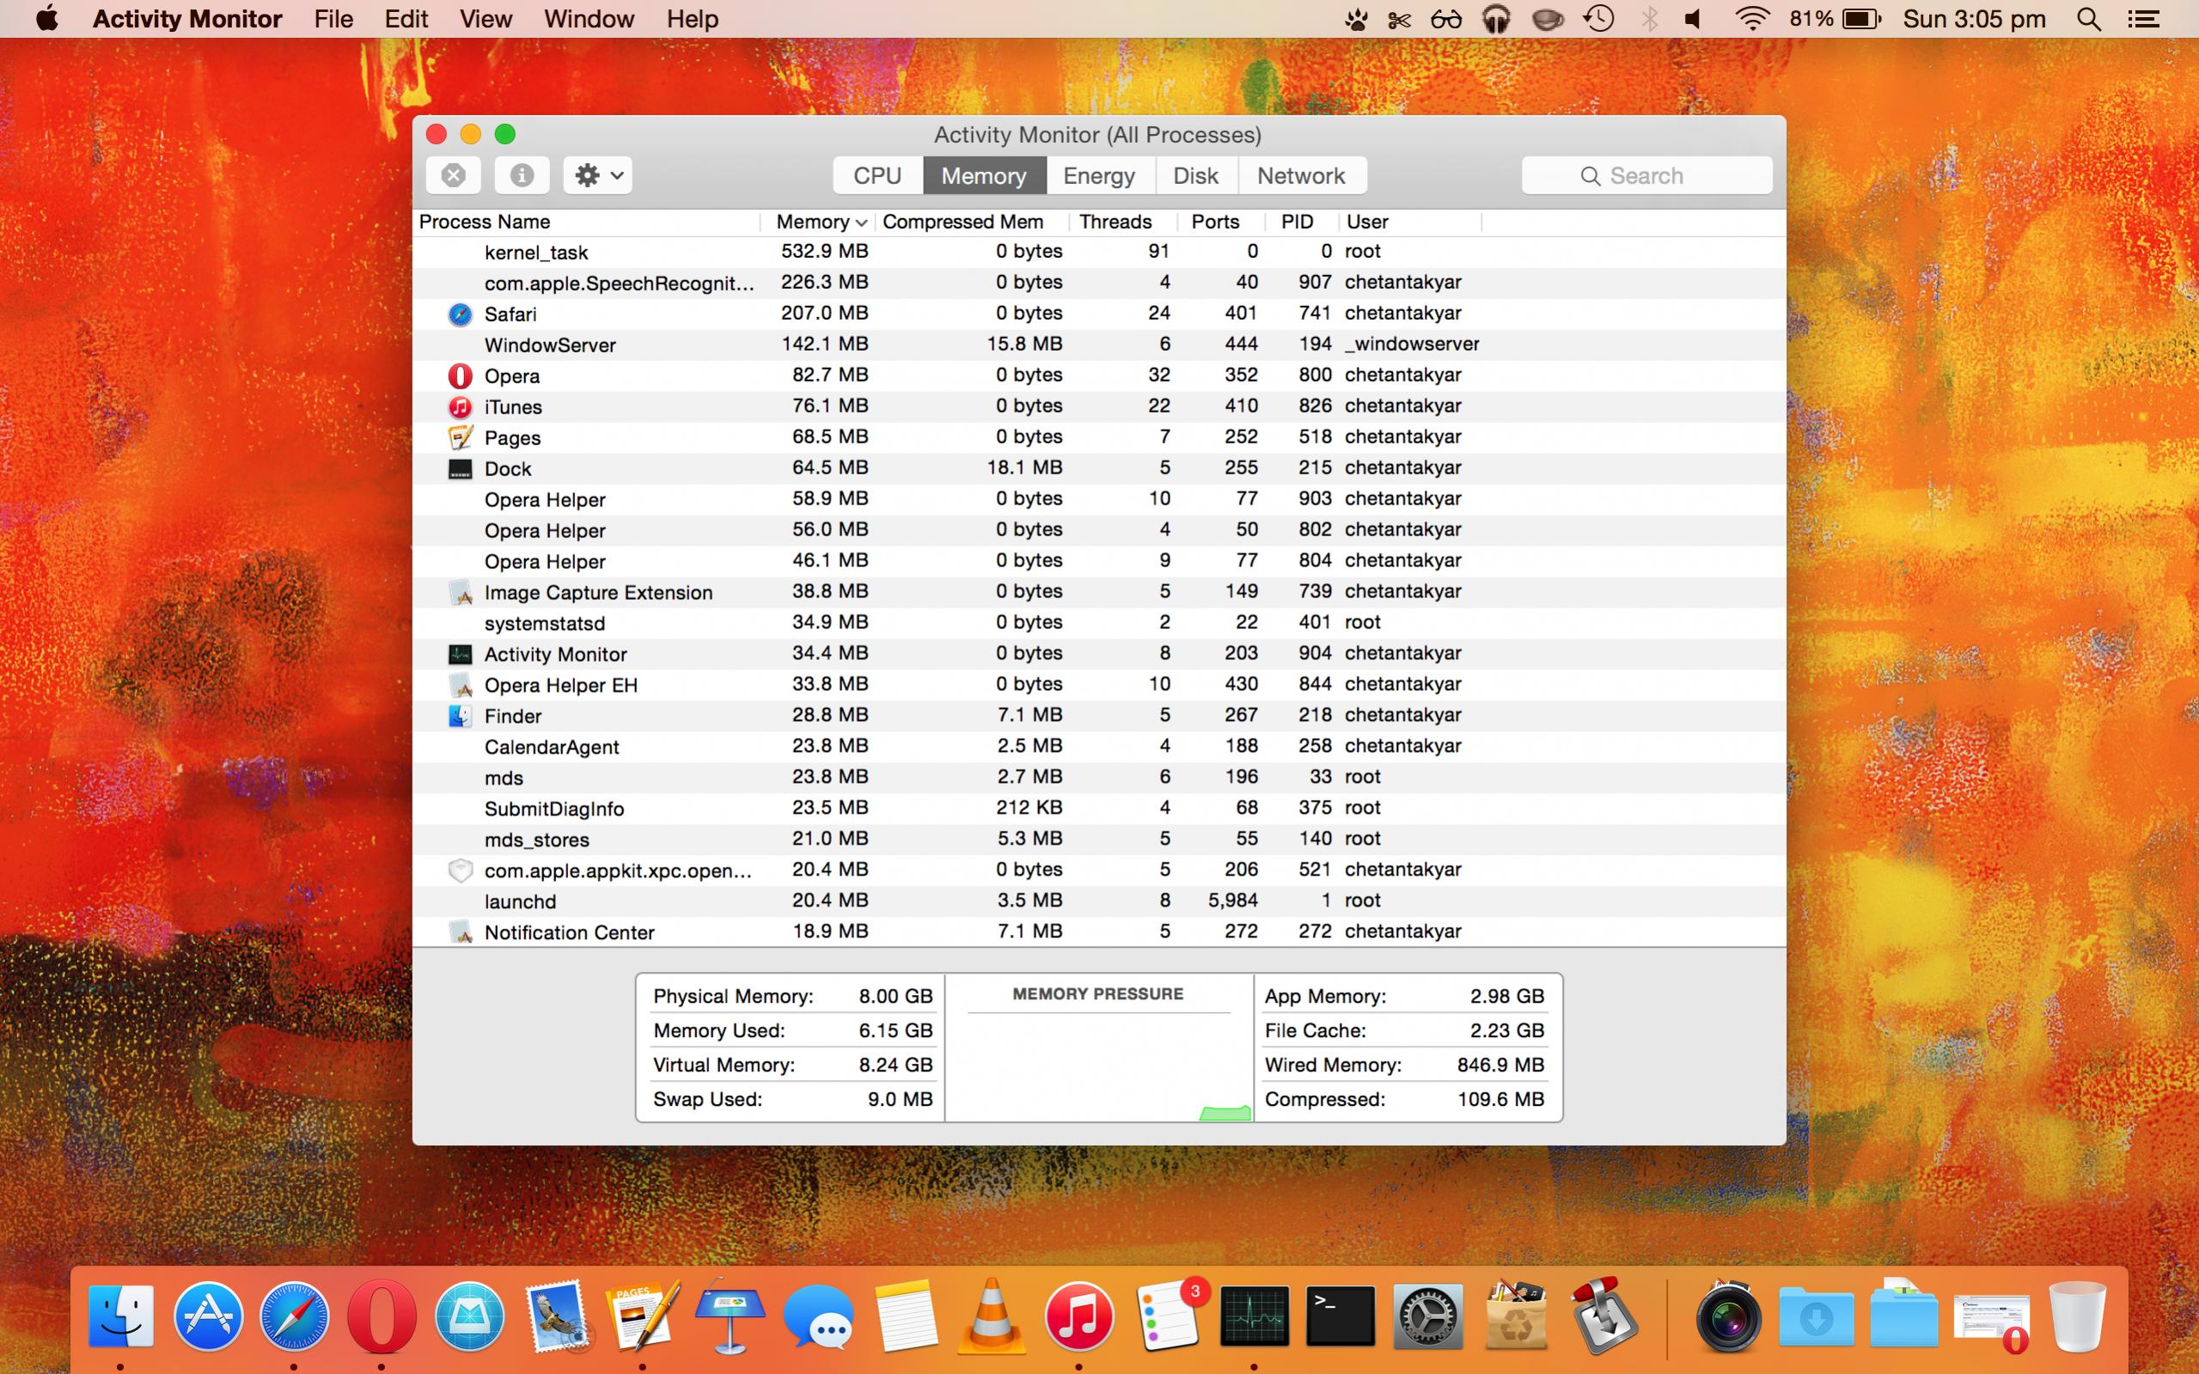2199x1374 pixels.
Task: Open the Downloads folder in Dock
Action: click(1816, 1316)
